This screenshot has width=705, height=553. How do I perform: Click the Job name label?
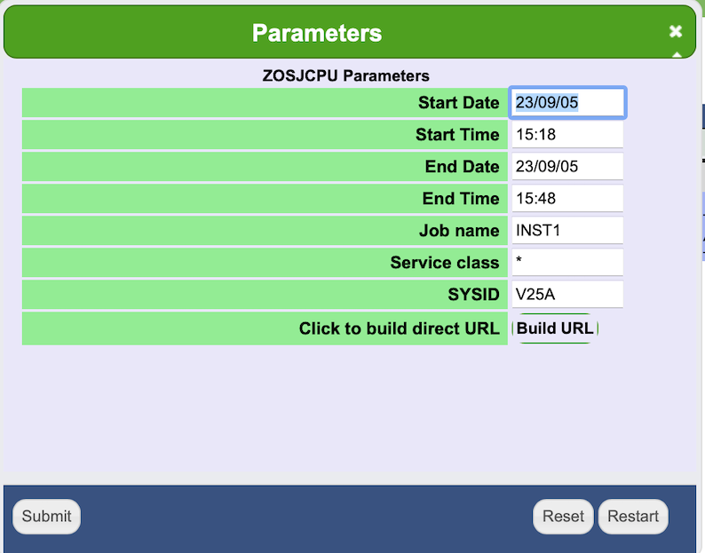click(x=459, y=231)
